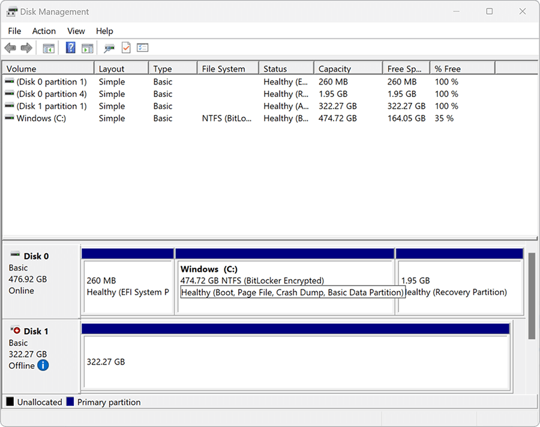540x427 pixels.
Task: Click the "Disk 1" label in the lower pane
Action: click(x=36, y=331)
